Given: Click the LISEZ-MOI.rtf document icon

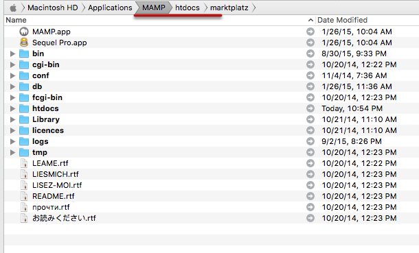Looking at the screenshot, I should [24, 185].
